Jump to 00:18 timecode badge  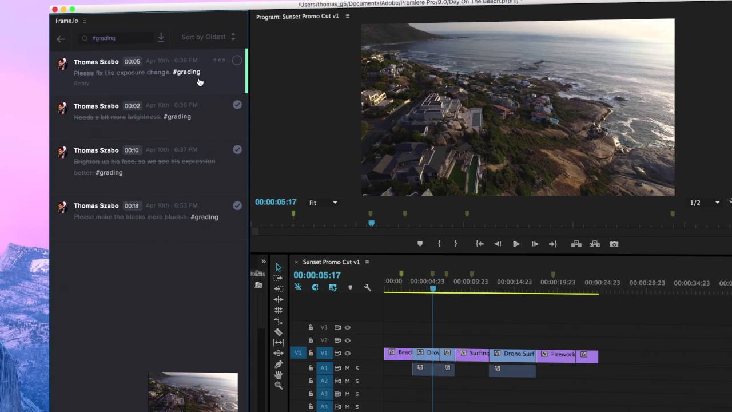[x=132, y=205]
